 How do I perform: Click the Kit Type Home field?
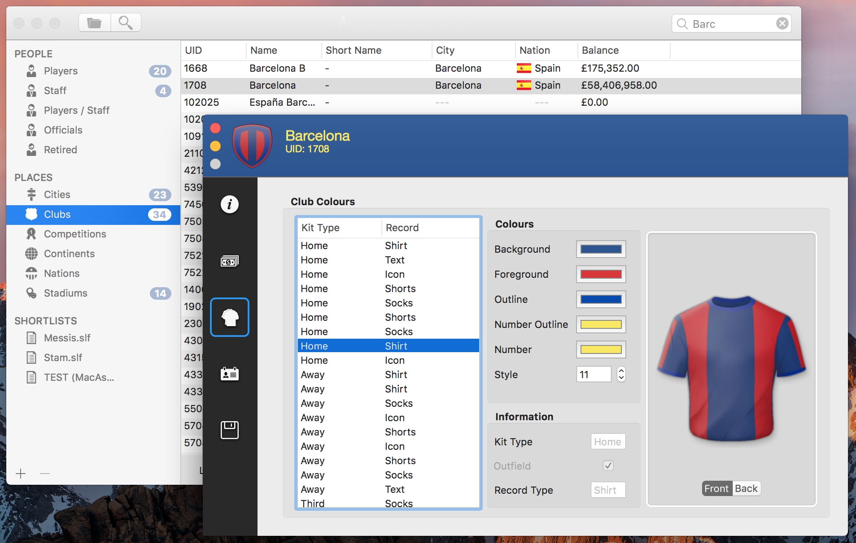click(x=608, y=442)
